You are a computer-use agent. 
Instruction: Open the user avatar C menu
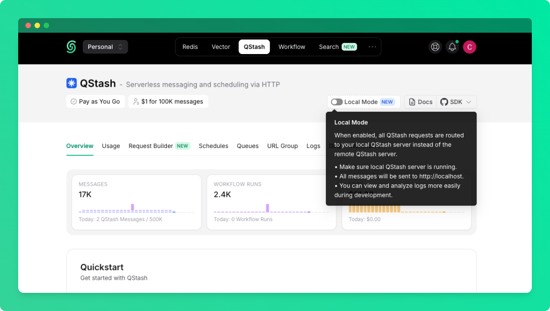tap(470, 47)
